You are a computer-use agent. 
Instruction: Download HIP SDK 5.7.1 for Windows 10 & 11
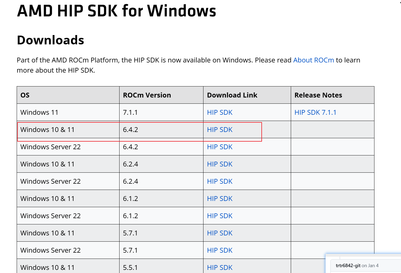click(x=220, y=233)
